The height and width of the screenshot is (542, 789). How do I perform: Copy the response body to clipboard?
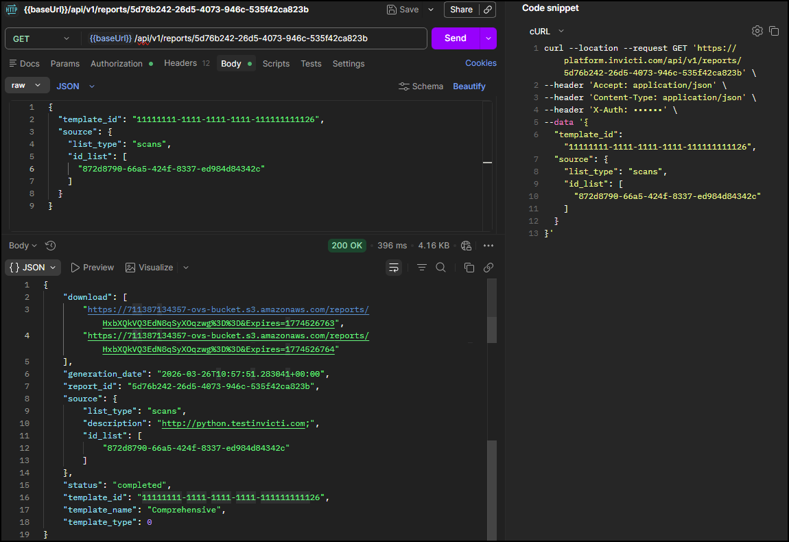pyautogui.click(x=469, y=268)
